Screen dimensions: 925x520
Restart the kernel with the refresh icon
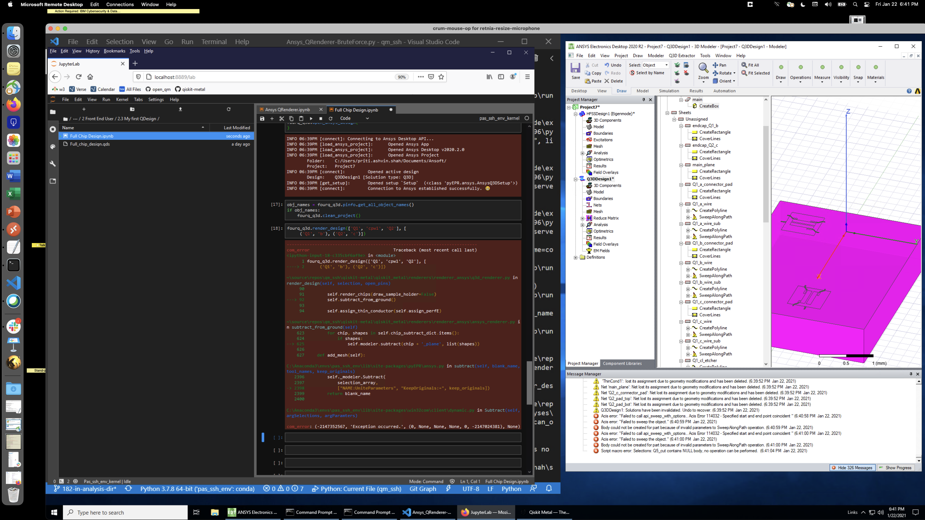330,118
